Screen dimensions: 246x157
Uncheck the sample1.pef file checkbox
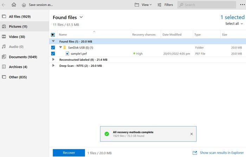pyautogui.click(x=53, y=54)
